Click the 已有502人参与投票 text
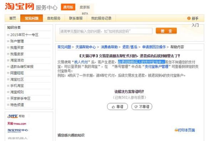The width and height of the screenshot is (214, 141). click(129, 98)
